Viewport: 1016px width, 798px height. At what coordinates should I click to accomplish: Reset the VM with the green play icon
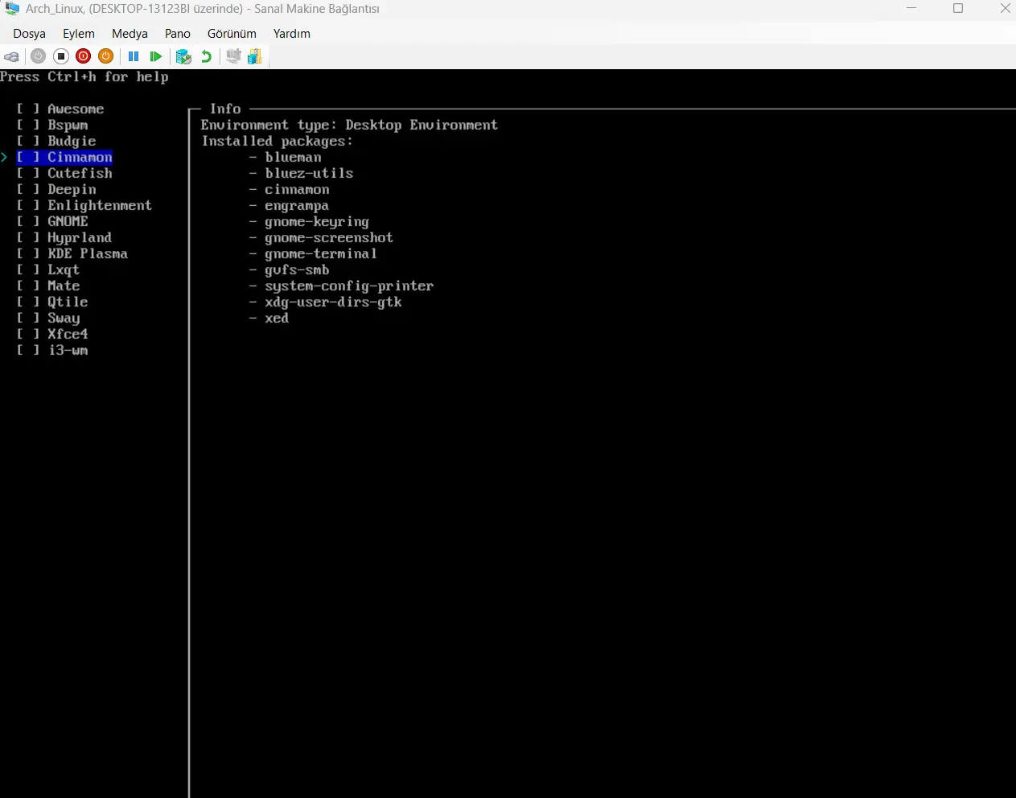point(156,56)
